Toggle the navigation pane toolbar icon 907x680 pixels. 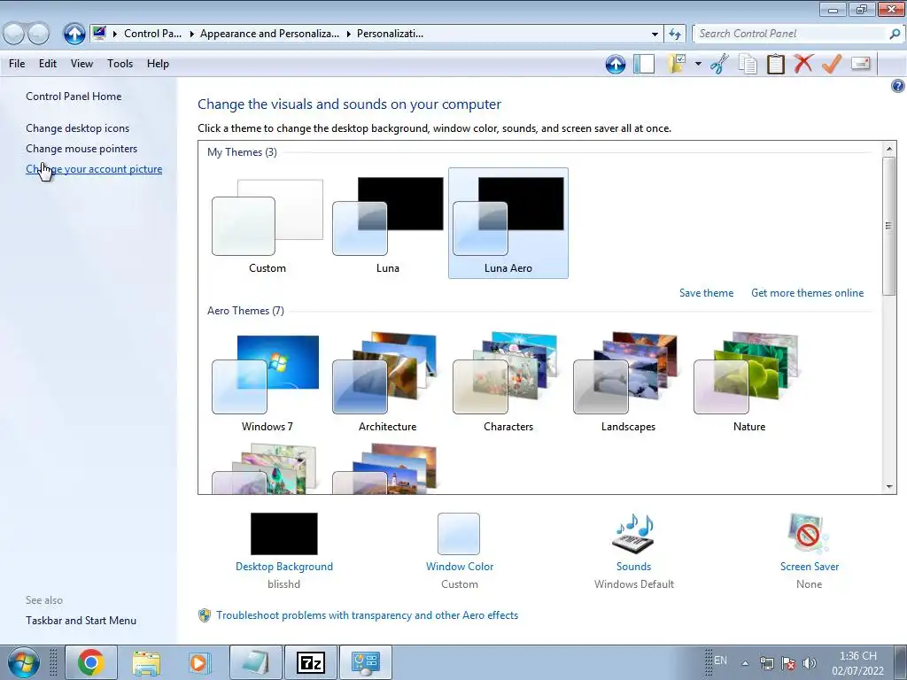[644, 64]
